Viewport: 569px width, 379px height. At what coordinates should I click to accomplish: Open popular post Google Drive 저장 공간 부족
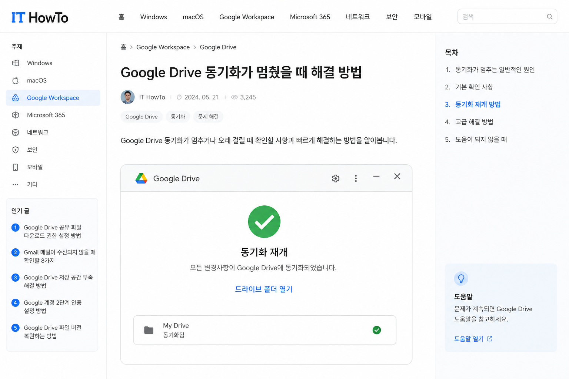tap(58, 281)
